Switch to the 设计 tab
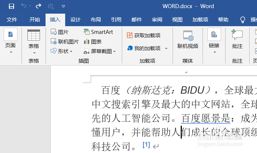Image resolution: width=257 pixels, height=153 pixels. point(76,20)
